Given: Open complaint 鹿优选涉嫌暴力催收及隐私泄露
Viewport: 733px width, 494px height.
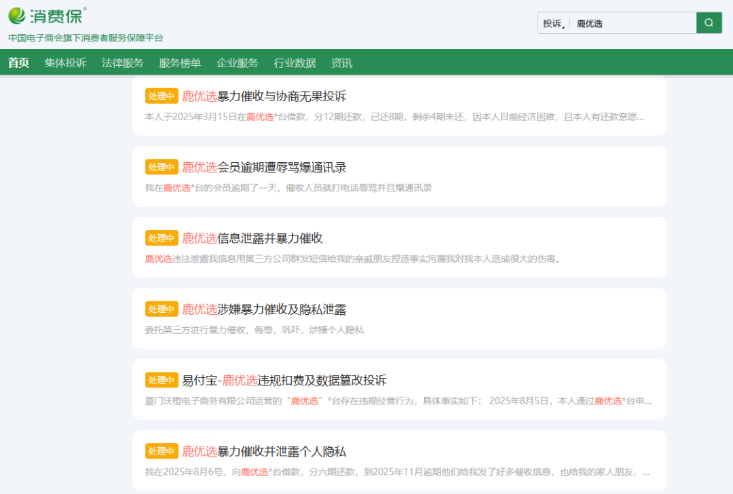Looking at the screenshot, I should coord(264,309).
